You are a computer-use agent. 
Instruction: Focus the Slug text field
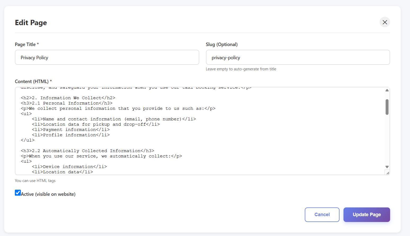pyautogui.click(x=298, y=57)
